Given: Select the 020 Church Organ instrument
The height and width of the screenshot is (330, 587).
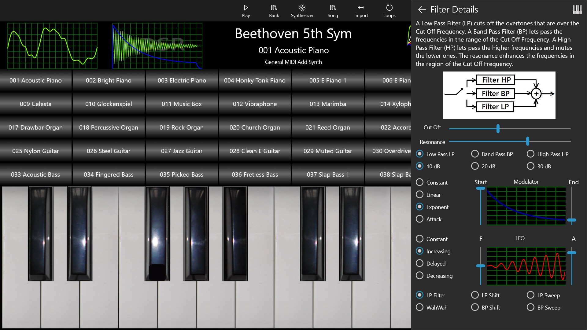Looking at the screenshot, I should tap(255, 127).
